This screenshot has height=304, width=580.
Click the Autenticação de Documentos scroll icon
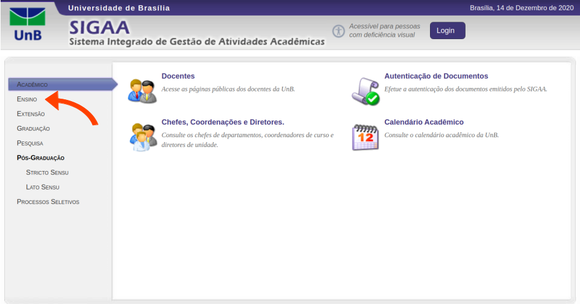click(366, 91)
